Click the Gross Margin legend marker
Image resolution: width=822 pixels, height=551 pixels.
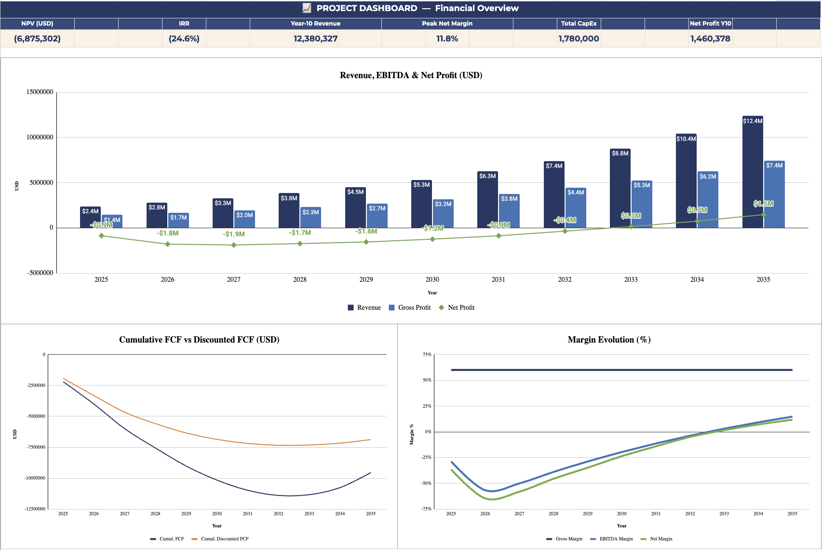click(x=549, y=539)
